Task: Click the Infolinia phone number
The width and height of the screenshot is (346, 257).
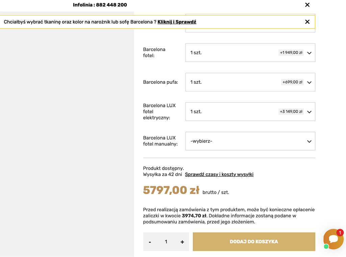Action: 111,5
